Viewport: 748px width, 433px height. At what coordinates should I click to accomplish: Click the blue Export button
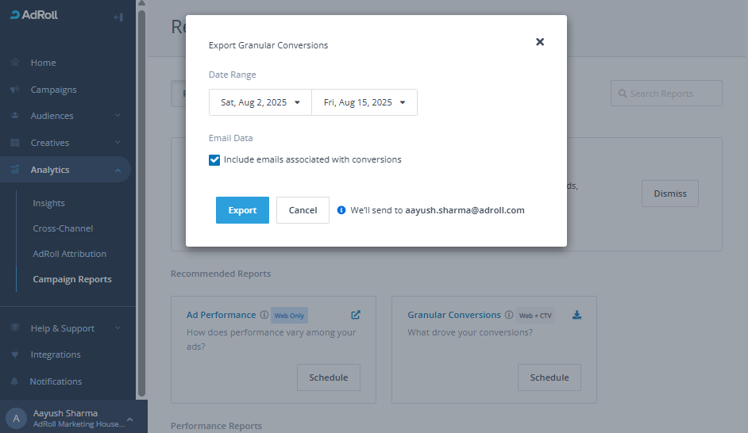242,210
